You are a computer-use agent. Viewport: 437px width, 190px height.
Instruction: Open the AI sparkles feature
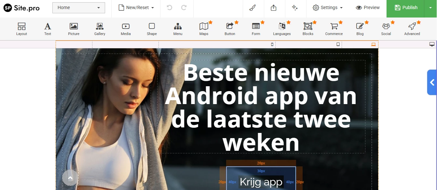pos(295,7)
